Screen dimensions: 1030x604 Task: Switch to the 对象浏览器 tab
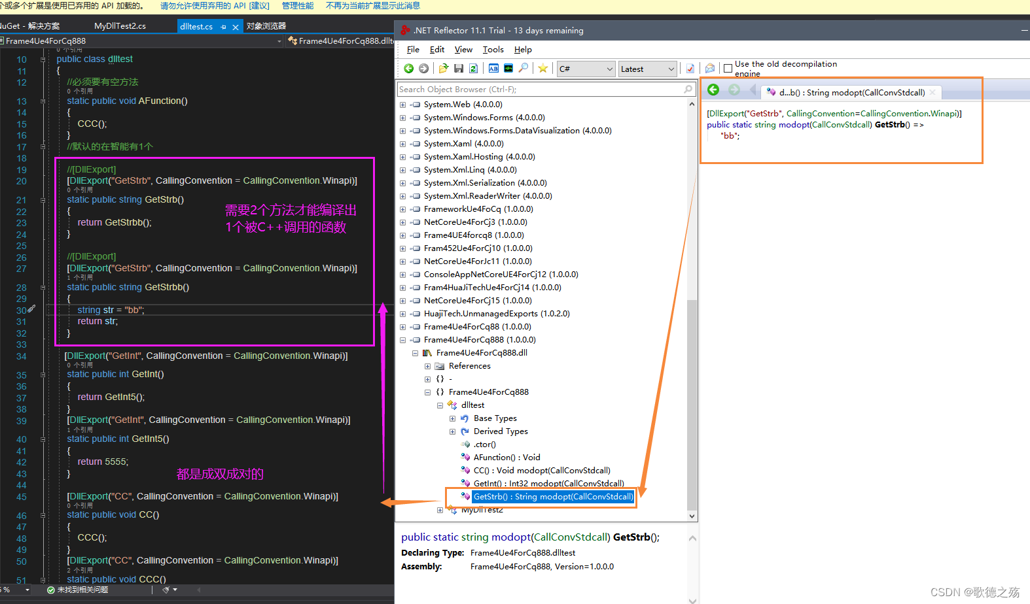[x=266, y=26]
